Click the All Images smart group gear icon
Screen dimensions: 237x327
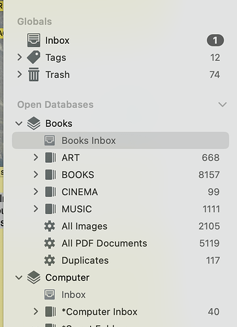(50, 226)
